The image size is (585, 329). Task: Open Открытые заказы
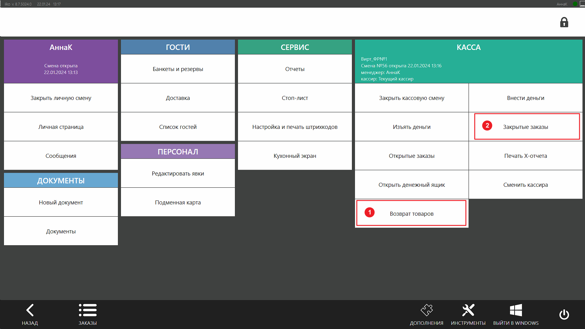click(412, 156)
